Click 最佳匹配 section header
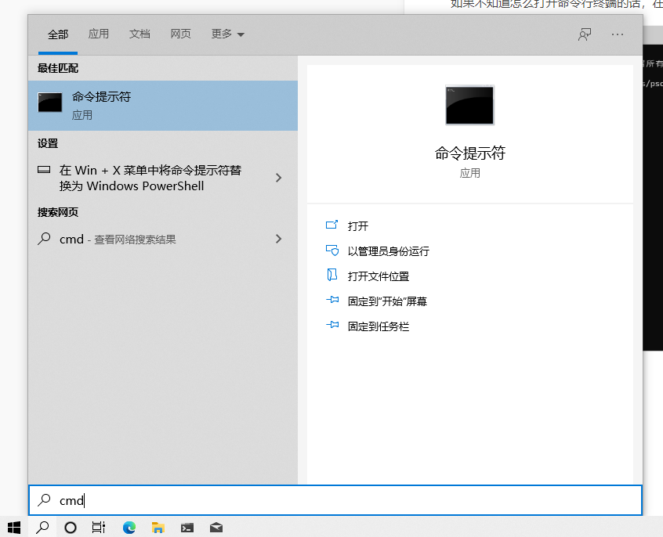Image resolution: width=663 pixels, height=537 pixels. pyautogui.click(x=58, y=68)
